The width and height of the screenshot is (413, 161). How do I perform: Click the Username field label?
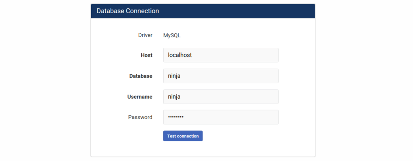point(140,97)
